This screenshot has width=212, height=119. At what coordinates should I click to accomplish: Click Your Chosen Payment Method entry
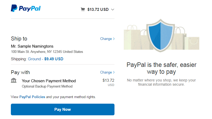[49, 81]
